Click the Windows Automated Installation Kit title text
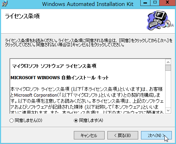176x144 pixels. tap(88, 4)
